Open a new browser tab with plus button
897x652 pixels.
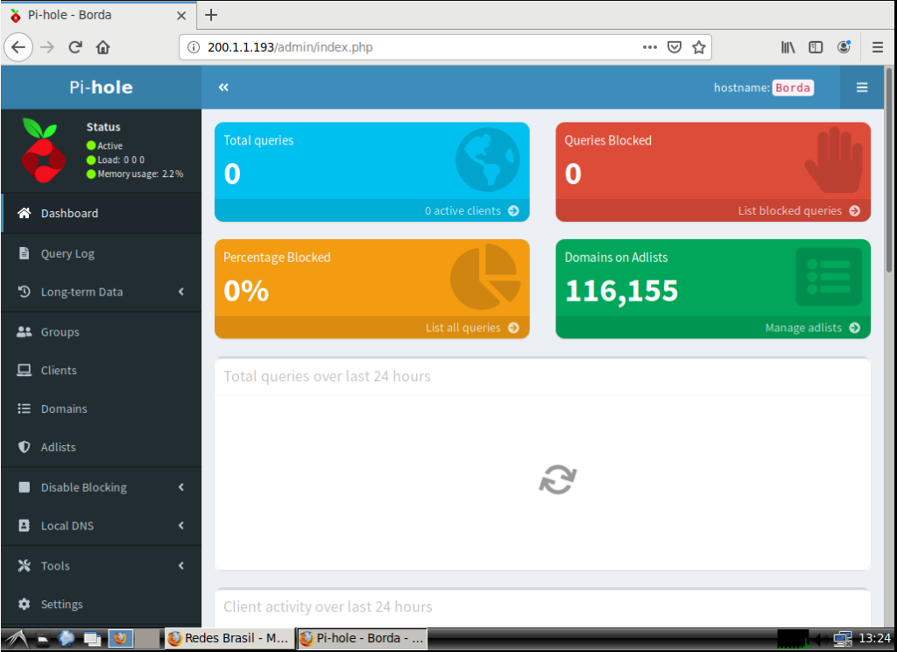click(x=211, y=15)
